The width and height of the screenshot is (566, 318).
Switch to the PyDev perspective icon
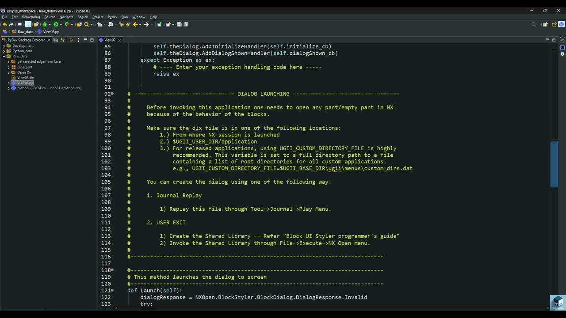point(562,24)
